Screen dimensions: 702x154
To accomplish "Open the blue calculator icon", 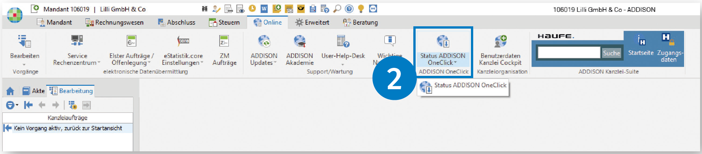I will tap(313, 9).
